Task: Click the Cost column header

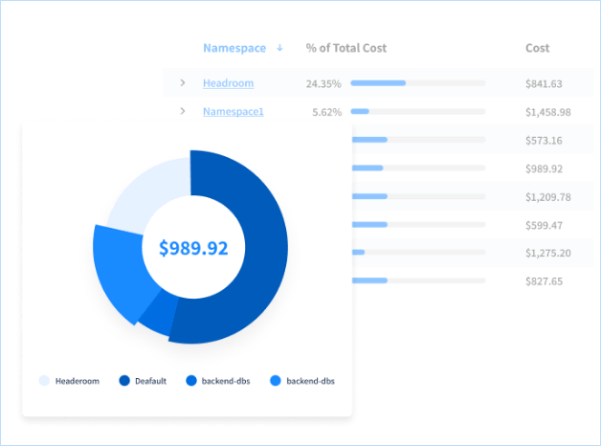Action: click(x=537, y=49)
